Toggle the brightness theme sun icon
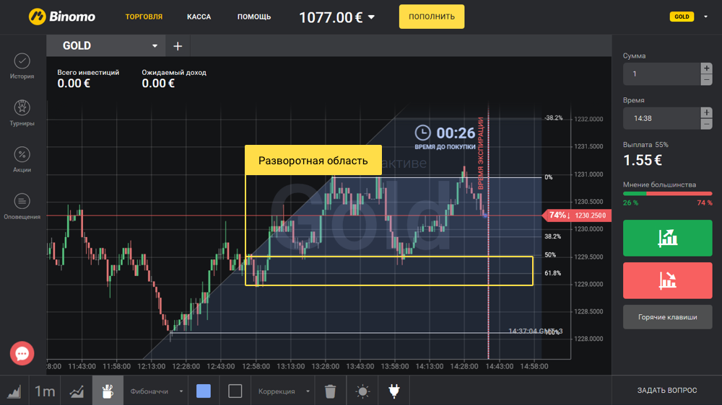 pyautogui.click(x=362, y=391)
